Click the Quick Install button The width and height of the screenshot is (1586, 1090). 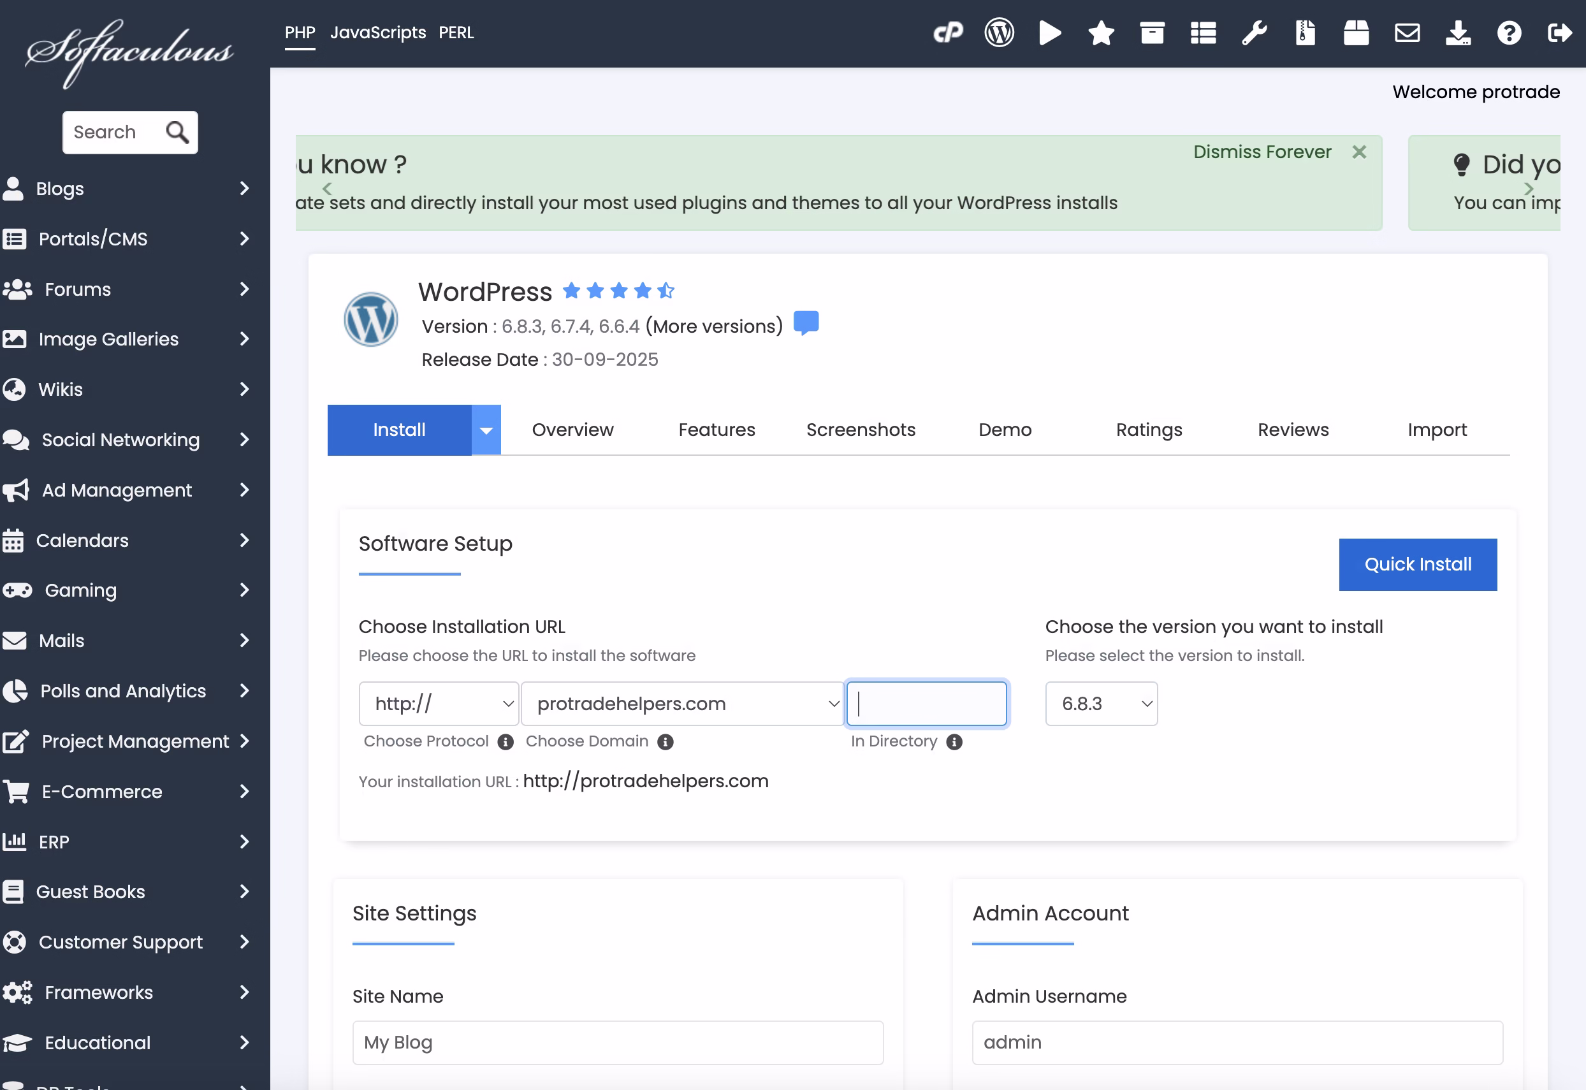pyautogui.click(x=1418, y=565)
